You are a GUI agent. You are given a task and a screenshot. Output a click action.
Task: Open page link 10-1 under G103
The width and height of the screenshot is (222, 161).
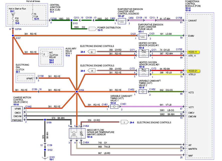pos(52,160)
